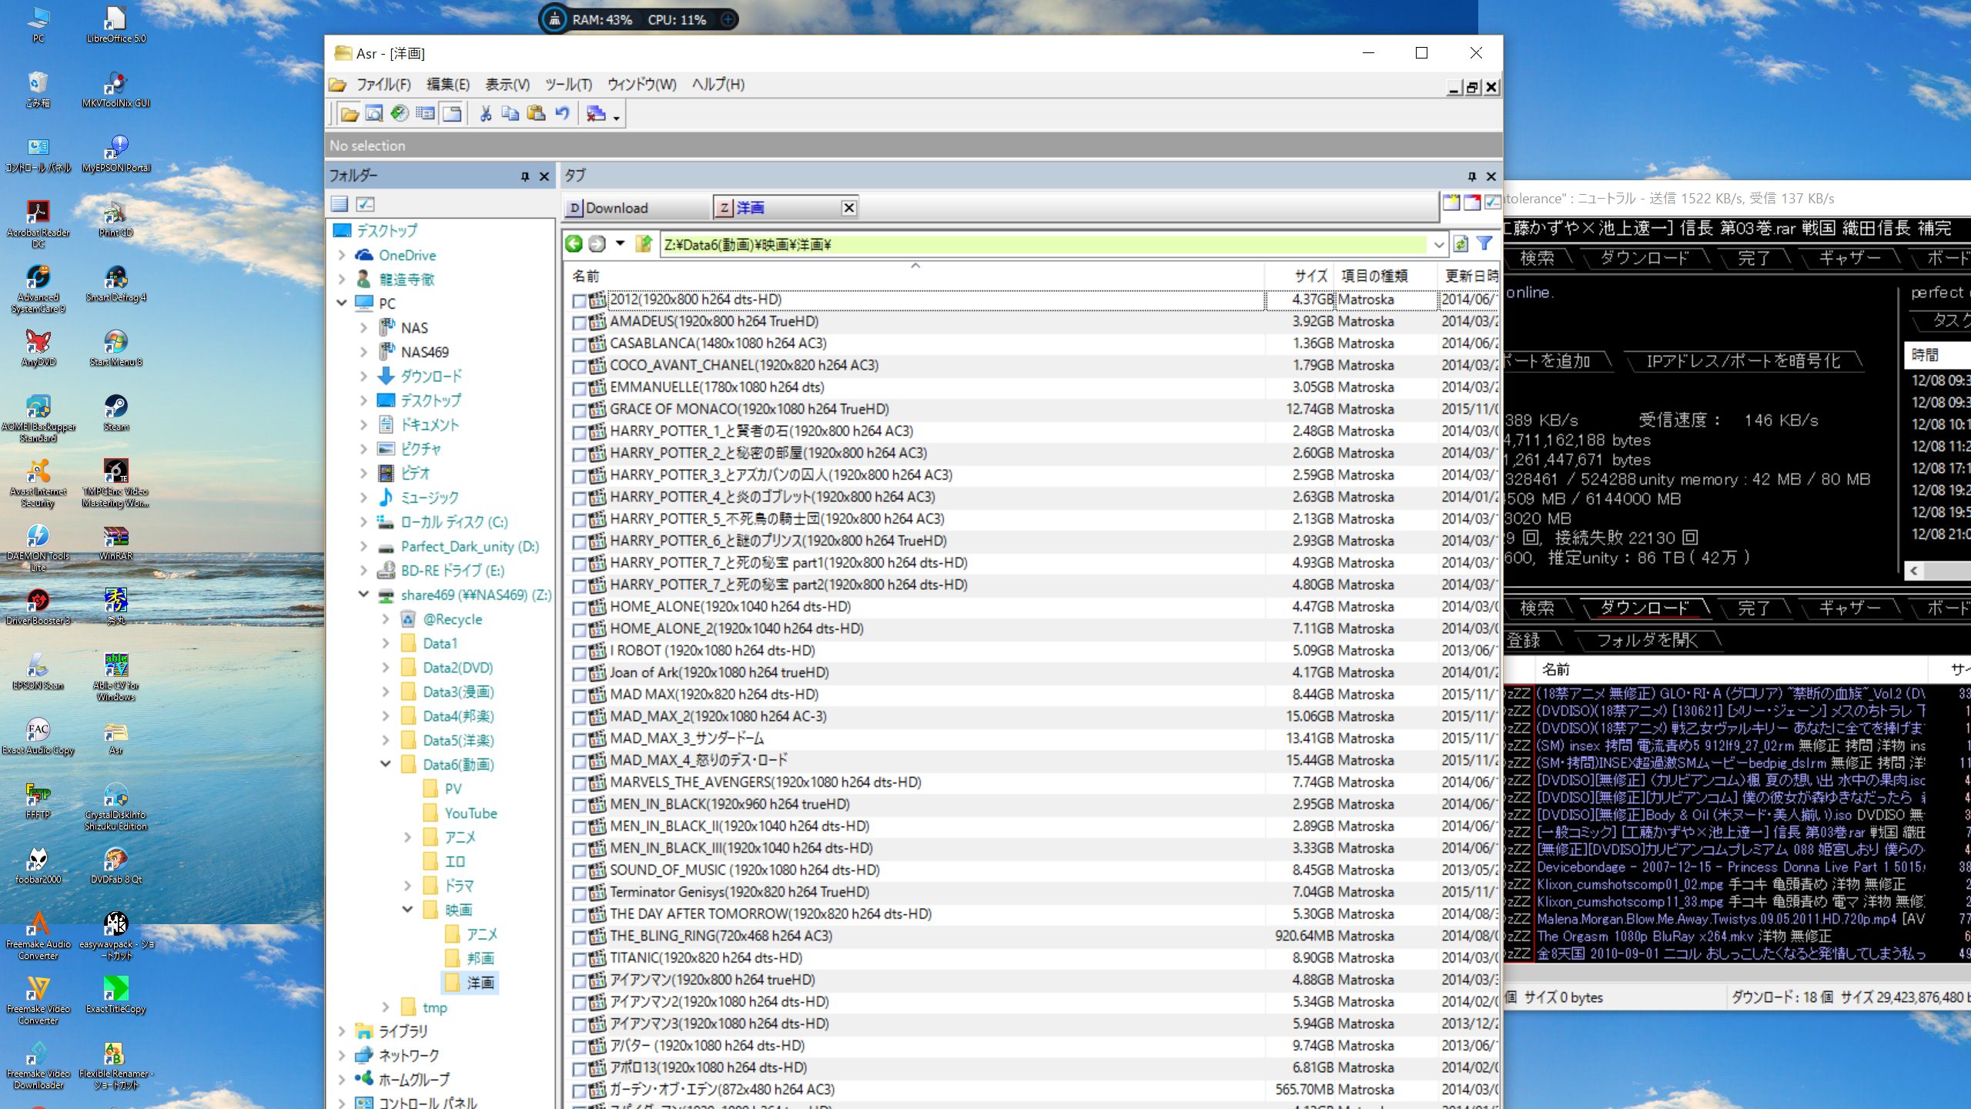The image size is (1971, 1109).
Task: Sort the list by the 名前 column header
Action: (915, 276)
